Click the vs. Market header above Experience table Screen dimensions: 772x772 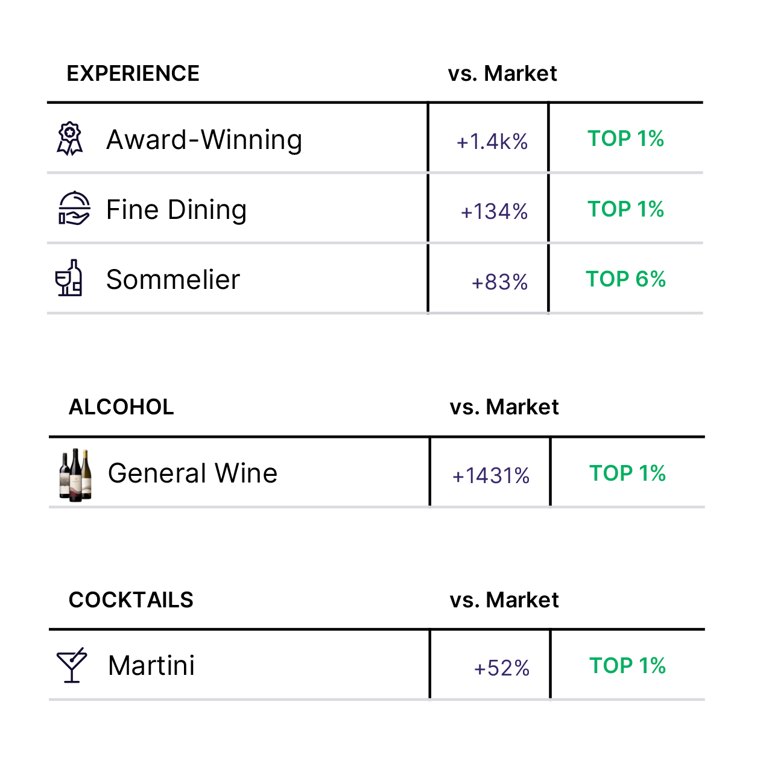(502, 74)
